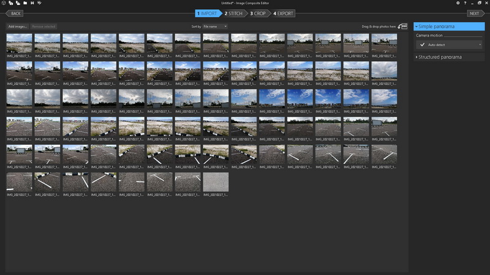Open the options gear icon in title bar
The image size is (490, 275).
pos(458,3)
